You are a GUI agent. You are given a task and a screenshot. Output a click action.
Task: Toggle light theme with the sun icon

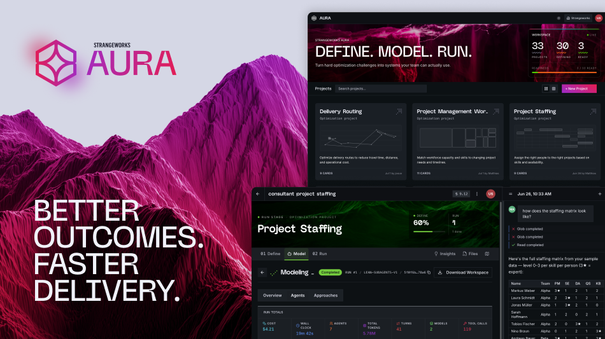559,18
